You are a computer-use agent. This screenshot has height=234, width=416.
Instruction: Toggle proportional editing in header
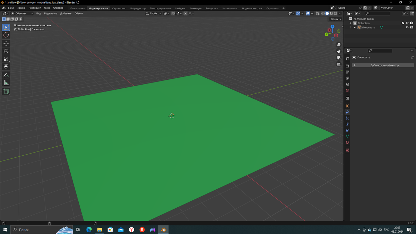pyautogui.click(x=185, y=14)
